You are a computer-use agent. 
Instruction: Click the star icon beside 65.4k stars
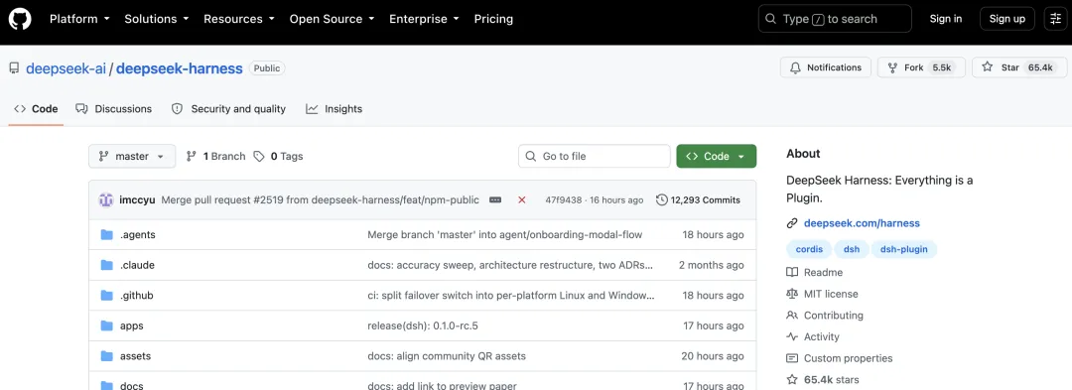tap(792, 380)
